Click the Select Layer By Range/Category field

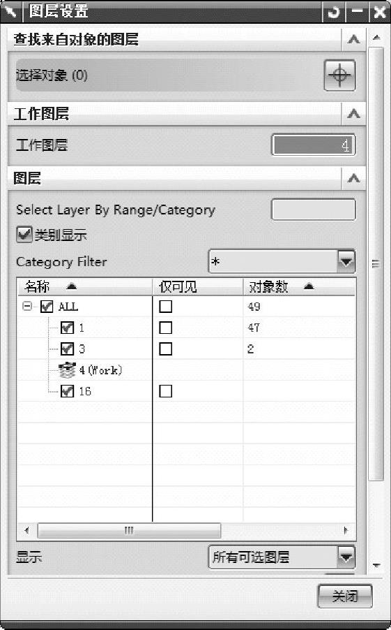pyautogui.click(x=313, y=210)
